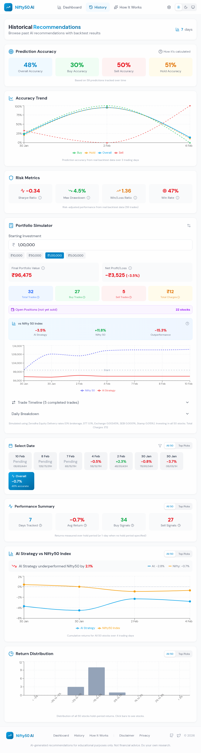Select system theme monitor icon
Viewport: 201px width, 753px height.
pyautogui.click(x=193, y=7)
